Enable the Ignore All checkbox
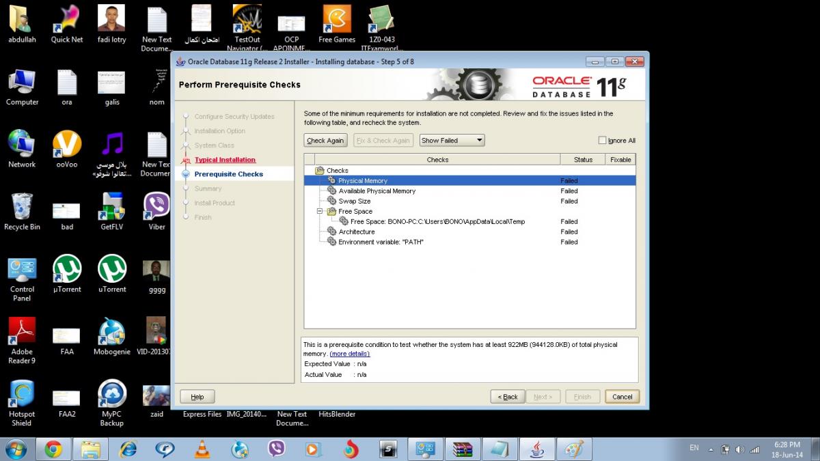Image resolution: width=820 pixels, height=461 pixels. 602,141
